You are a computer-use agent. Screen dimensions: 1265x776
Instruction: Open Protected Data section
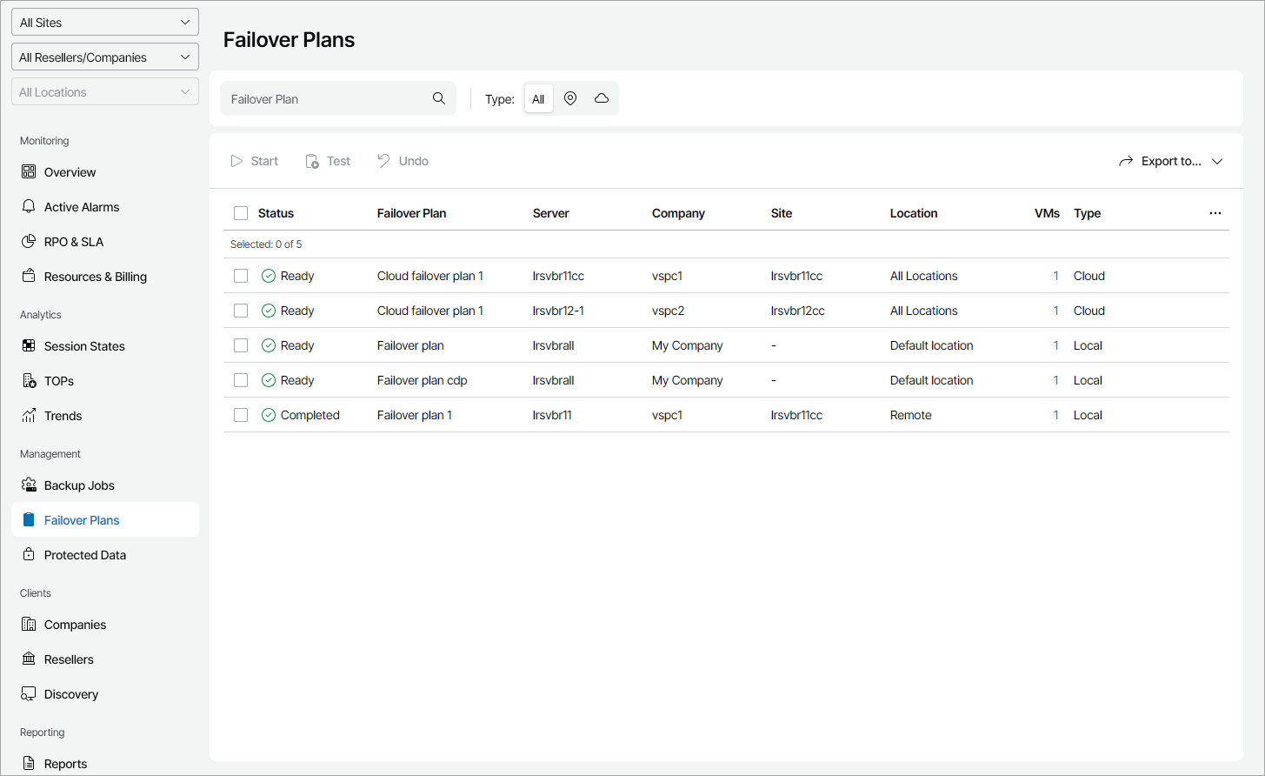(x=84, y=555)
